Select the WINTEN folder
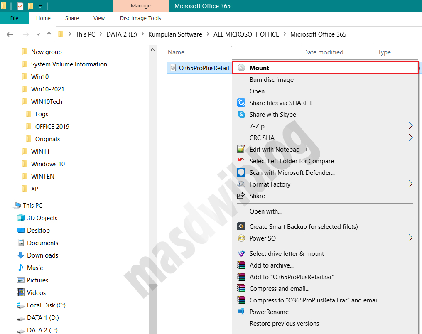Viewport: 422px width, 334px height. [x=42, y=176]
